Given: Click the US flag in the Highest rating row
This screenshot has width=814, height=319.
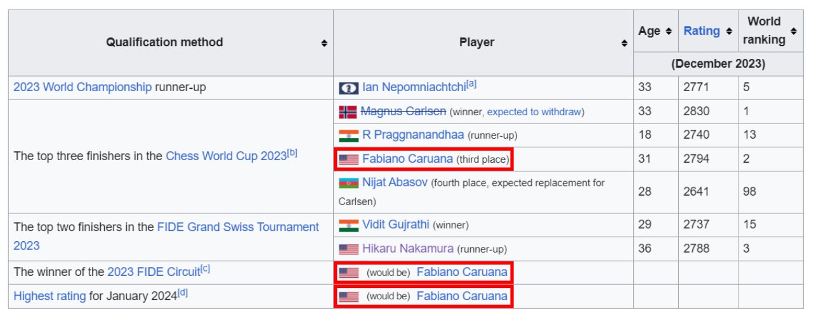Looking at the screenshot, I should click(x=348, y=296).
